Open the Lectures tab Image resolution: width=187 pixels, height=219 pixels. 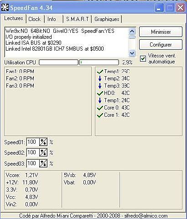point(14,18)
